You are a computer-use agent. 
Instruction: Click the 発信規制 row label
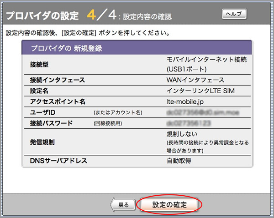(x=42, y=142)
